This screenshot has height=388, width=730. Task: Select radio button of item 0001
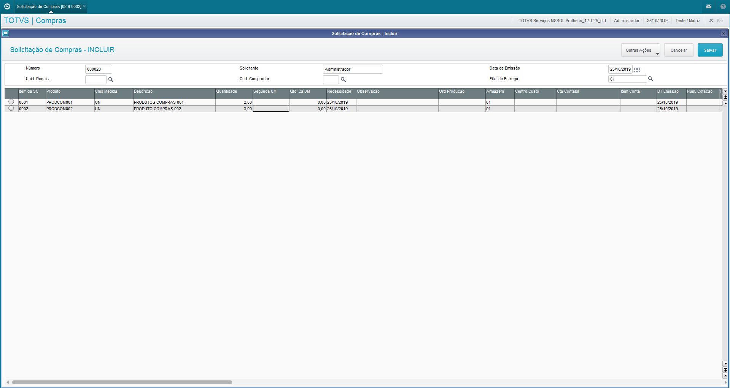tap(11, 102)
